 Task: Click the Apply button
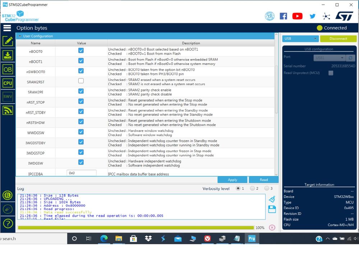[x=233, y=180]
